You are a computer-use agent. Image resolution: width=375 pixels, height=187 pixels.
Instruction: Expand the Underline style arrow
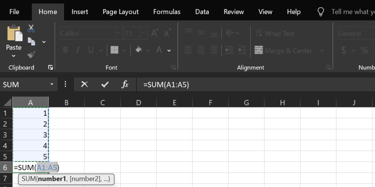coord(101,51)
